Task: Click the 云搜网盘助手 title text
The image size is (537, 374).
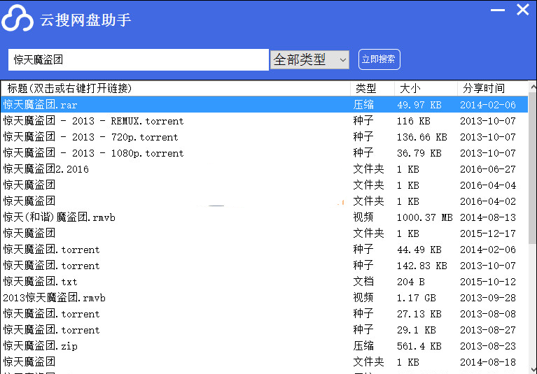Action: [85, 20]
